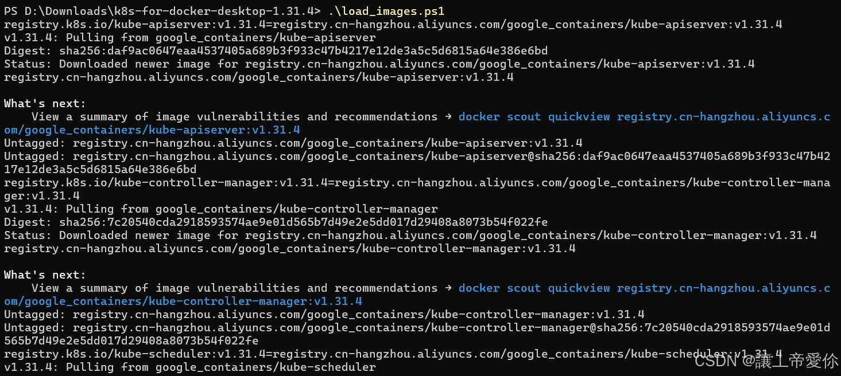Click the kube-controller-manager "Downloaded newer image" status line
The image size is (841, 376).
410,235
